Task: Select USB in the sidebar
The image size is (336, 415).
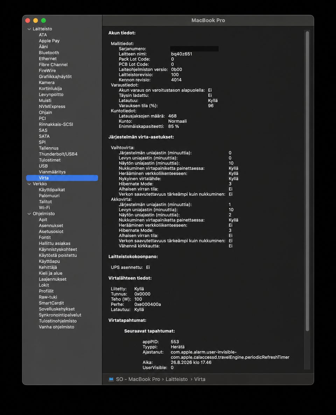Action: point(43,166)
